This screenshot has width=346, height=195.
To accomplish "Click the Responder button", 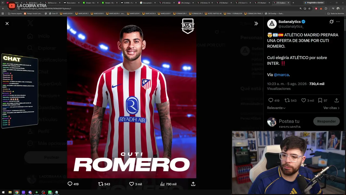I will click(x=326, y=121).
